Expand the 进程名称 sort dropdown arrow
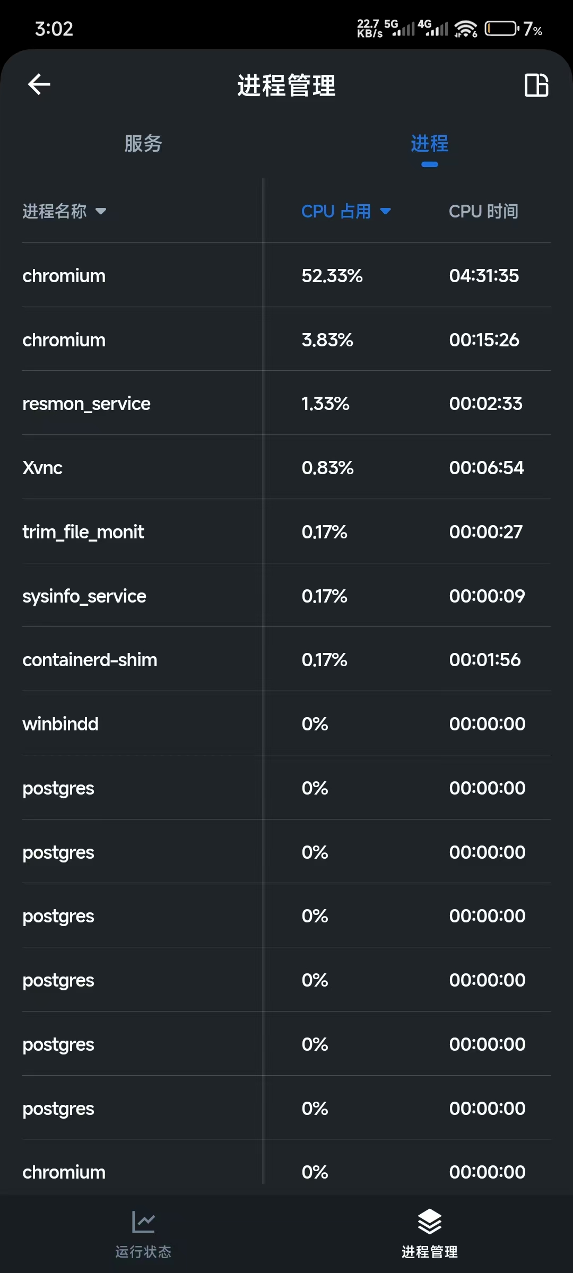The width and height of the screenshot is (573, 1273). point(101,212)
